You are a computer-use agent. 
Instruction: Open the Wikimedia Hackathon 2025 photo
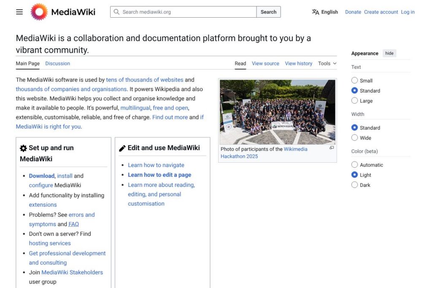coord(277,112)
